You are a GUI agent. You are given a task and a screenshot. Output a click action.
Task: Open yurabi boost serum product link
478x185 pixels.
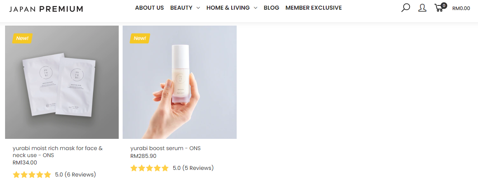pos(165,148)
